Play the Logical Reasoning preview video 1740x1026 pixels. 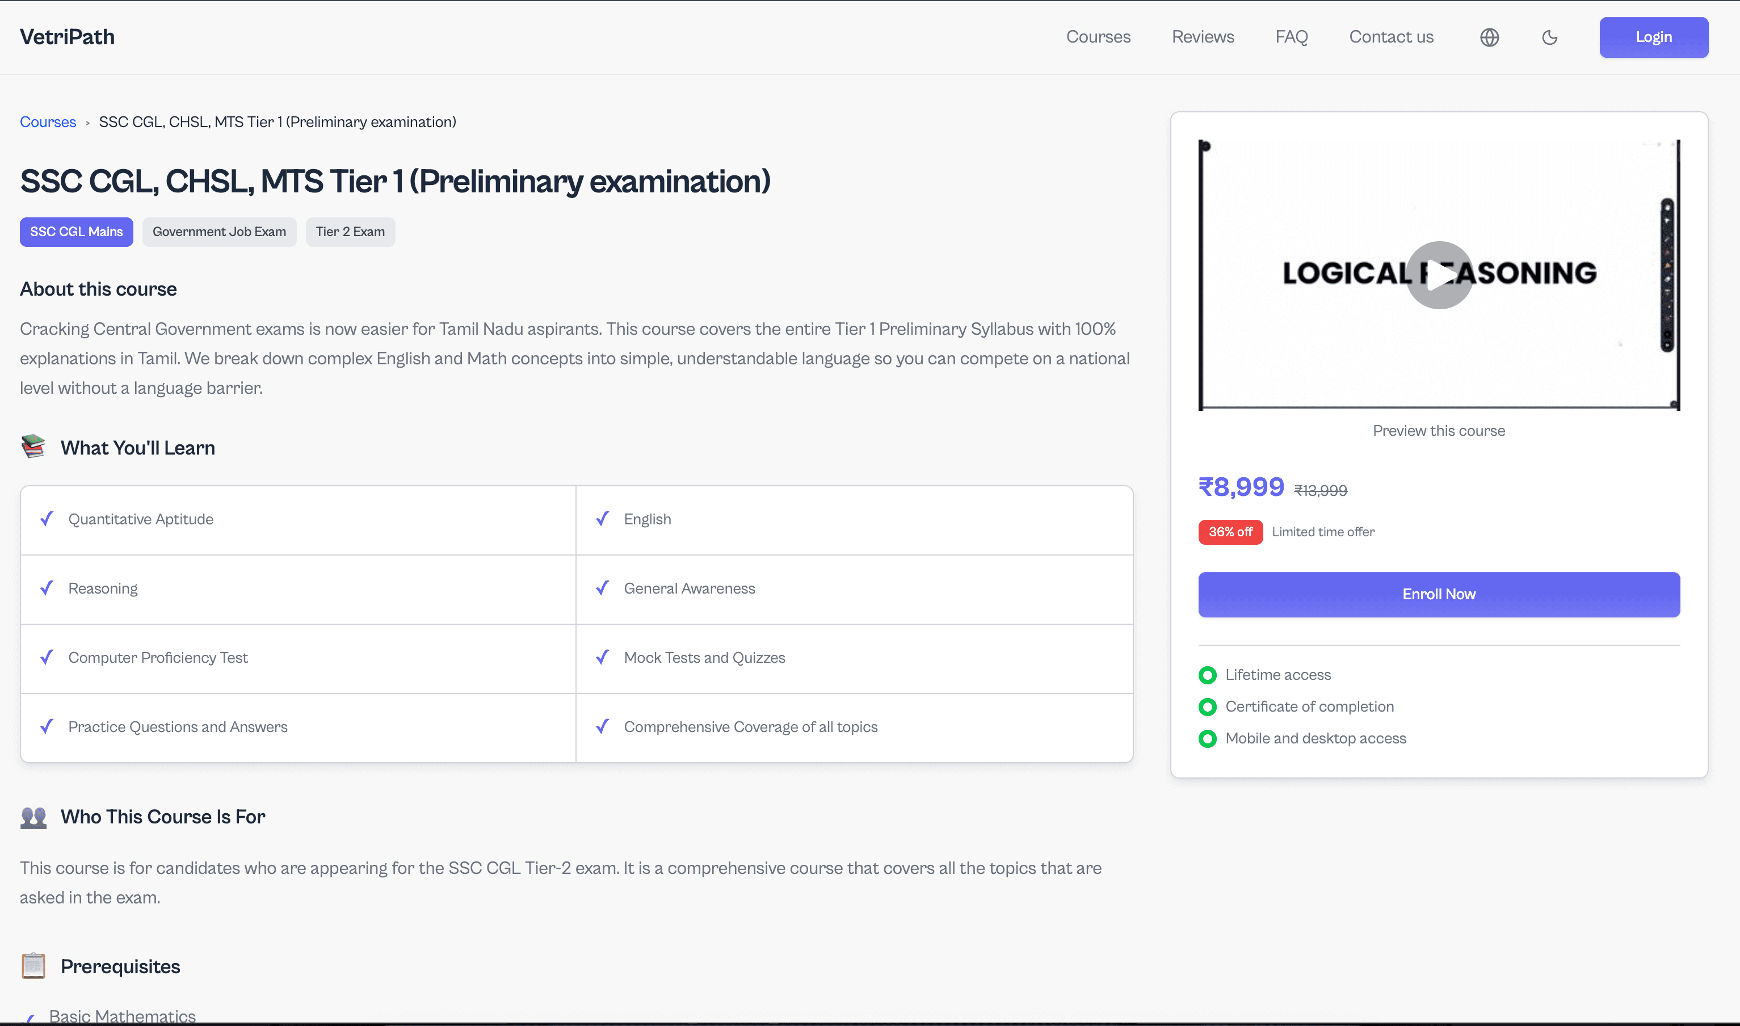pyautogui.click(x=1439, y=275)
